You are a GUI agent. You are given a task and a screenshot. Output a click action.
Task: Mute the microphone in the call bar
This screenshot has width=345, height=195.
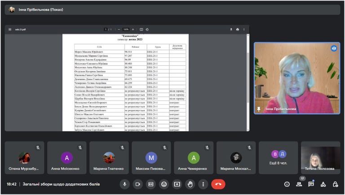point(124,184)
